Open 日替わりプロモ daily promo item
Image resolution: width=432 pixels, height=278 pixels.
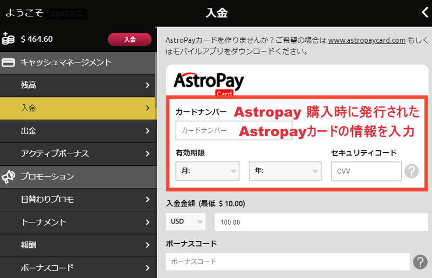[x=78, y=200]
